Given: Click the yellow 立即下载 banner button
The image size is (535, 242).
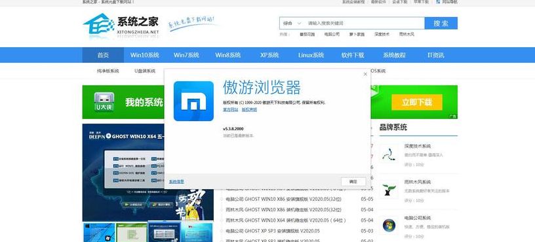Looking at the screenshot, I should pos(416,102).
